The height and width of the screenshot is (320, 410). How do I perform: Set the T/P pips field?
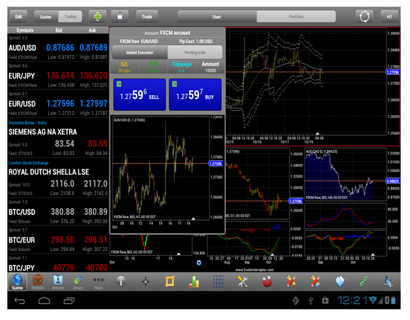(x=153, y=67)
